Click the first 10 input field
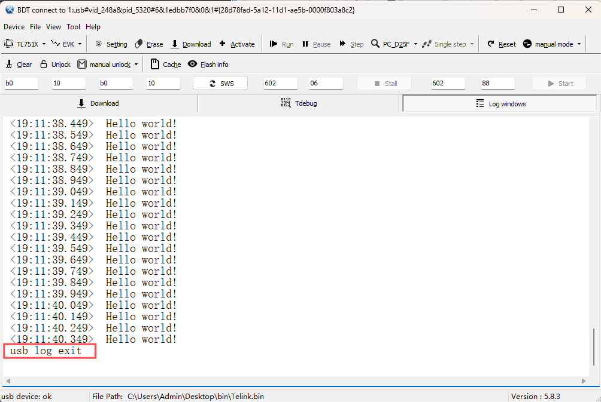The width and height of the screenshot is (601, 402). (69, 83)
